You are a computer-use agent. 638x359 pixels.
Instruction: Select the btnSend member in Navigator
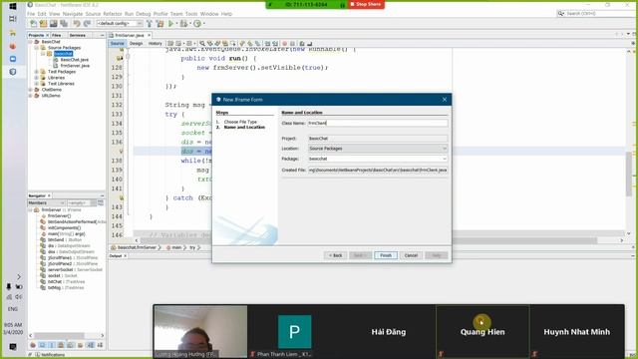(x=64, y=239)
